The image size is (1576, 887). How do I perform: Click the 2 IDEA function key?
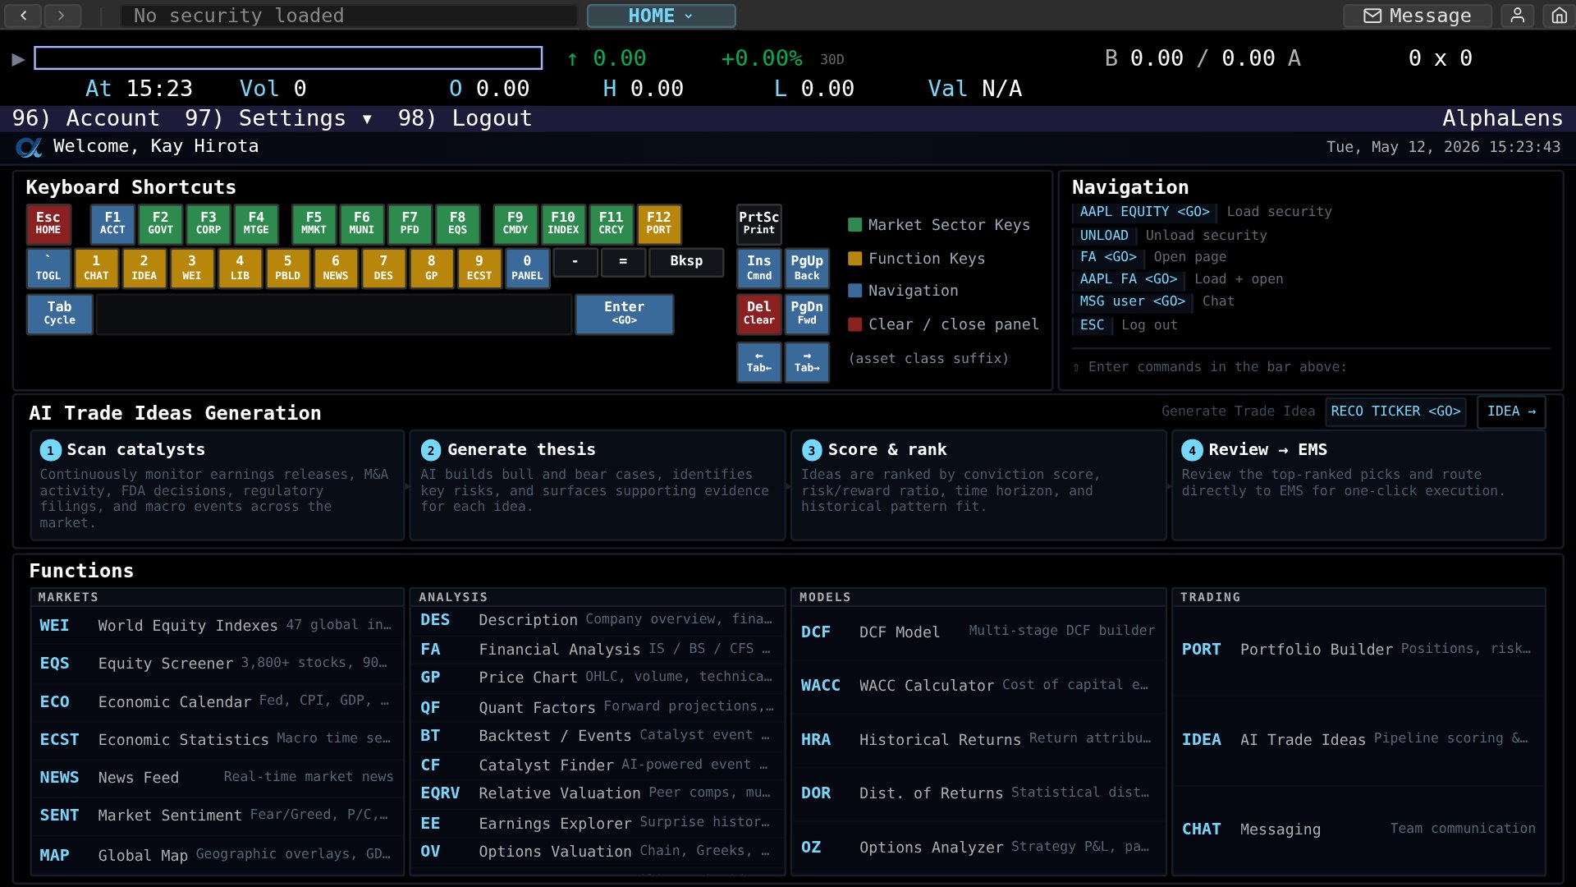coord(144,268)
